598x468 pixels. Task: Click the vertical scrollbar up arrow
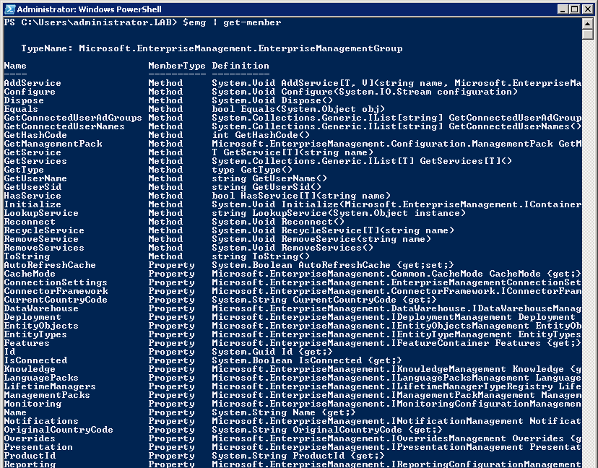(x=589, y=23)
